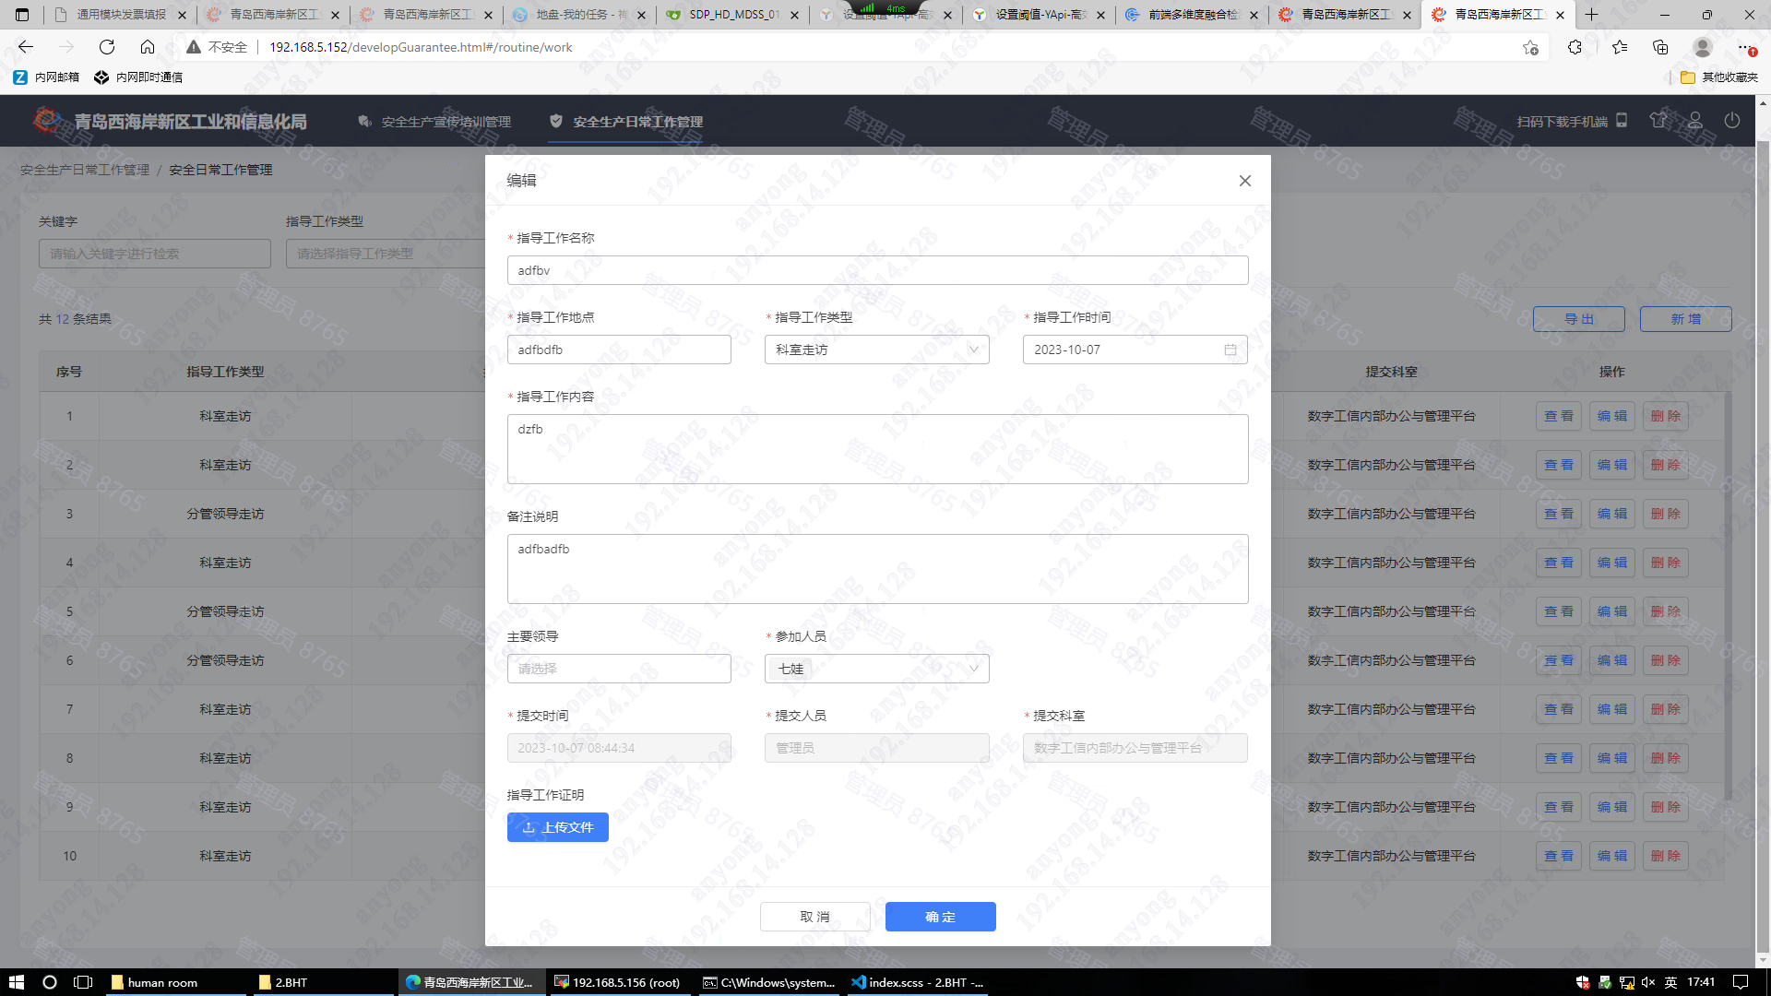The height and width of the screenshot is (996, 1771).
Task: Click 指导工作地点 input containing adfbdfb
Action: [619, 350]
